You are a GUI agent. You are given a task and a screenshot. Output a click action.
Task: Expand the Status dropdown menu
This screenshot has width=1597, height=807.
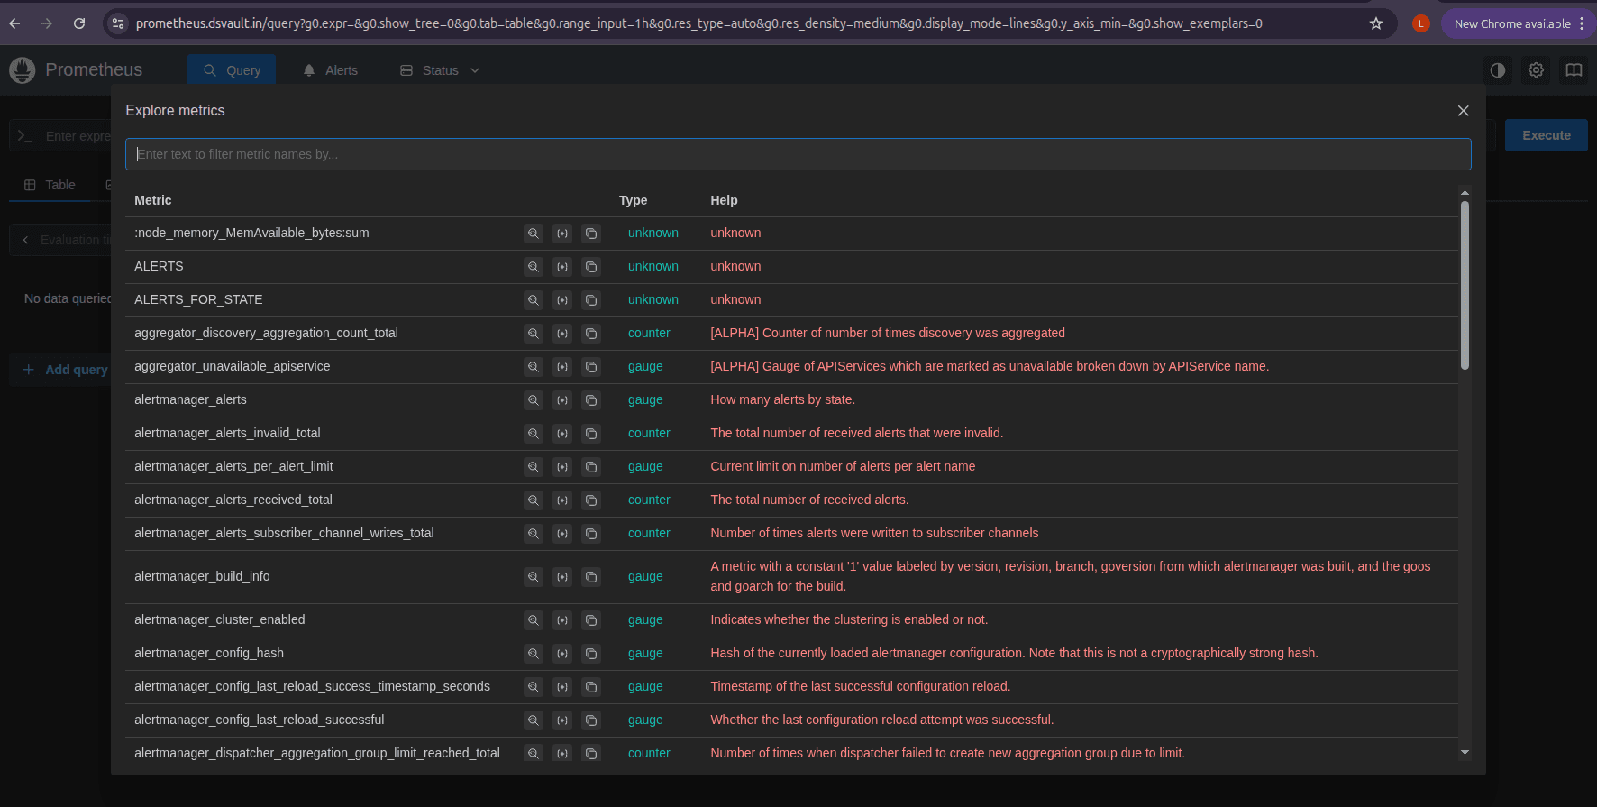(440, 70)
